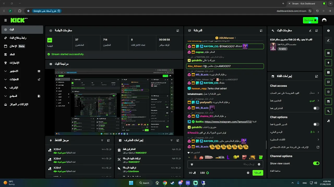Toggle the الصور التعبيرية فقط emotes-only switch
Screen dimensions: 334x187
pos(316,124)
